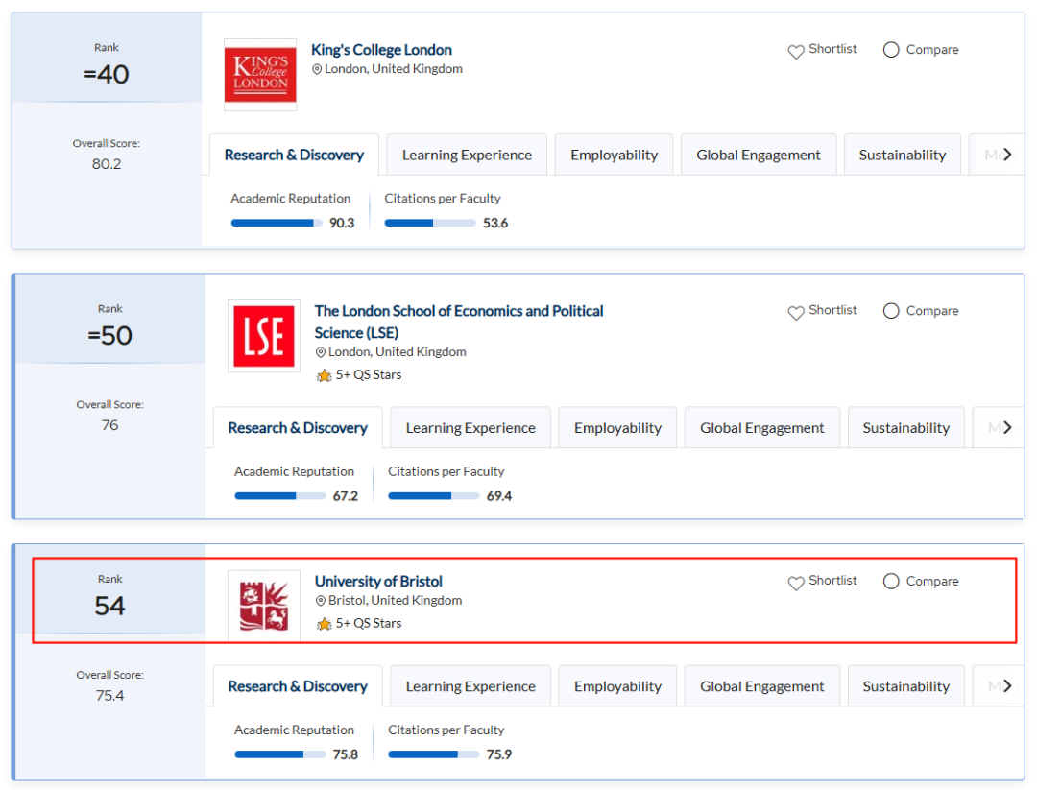Screen dimensions: 1037x790
Task: Open Employability tab in Bristol card
Action: [617, 686]
